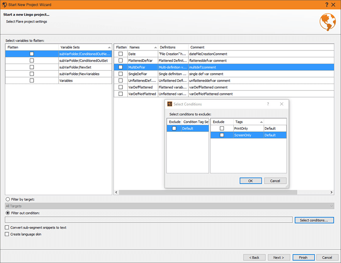341x263 pixels.
Task: Check Flatten for the Date variable
Action: [120, 54]
